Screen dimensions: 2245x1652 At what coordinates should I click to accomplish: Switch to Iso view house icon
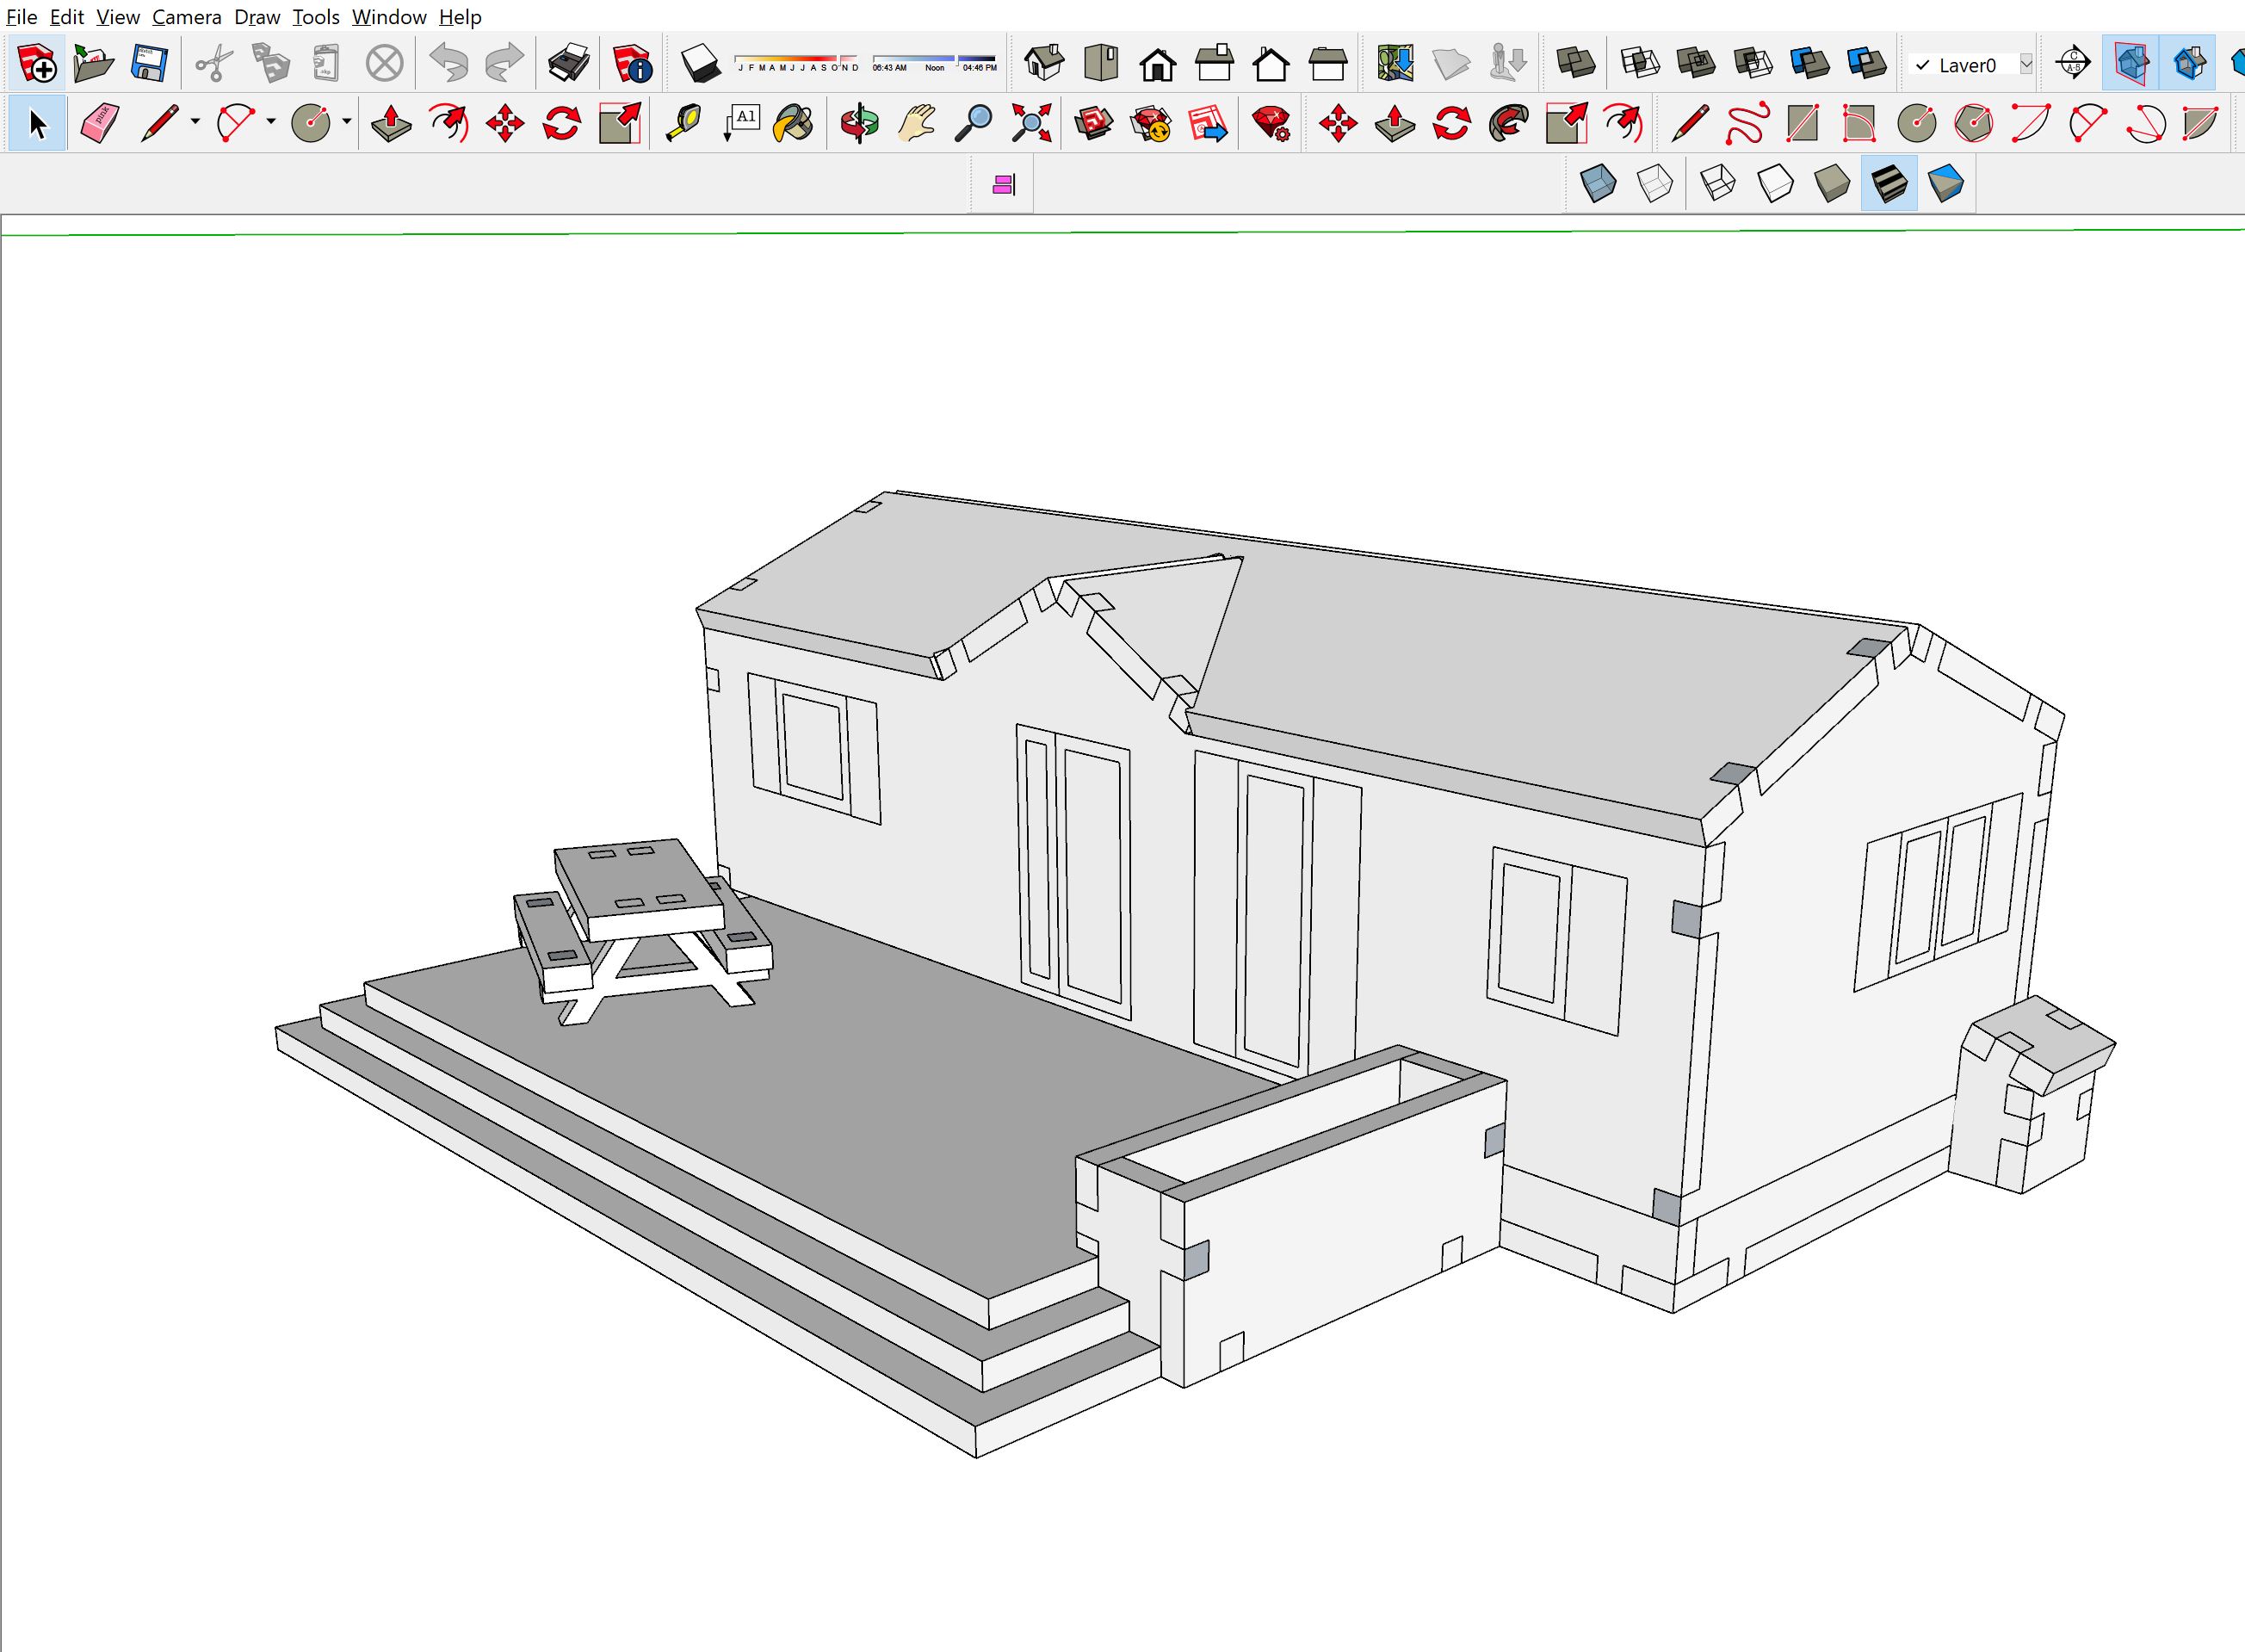[x=1044, y=62]
